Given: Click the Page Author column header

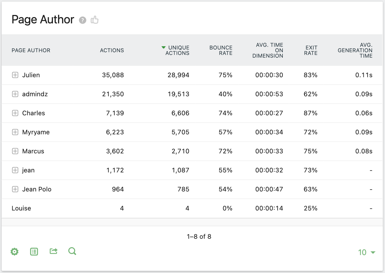Looking at the screenshot, I should tap(31, 50).
